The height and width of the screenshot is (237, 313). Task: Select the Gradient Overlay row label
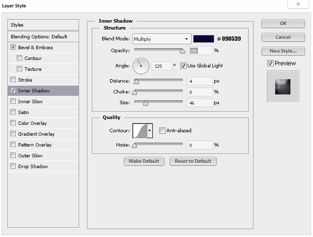tap(36, 134)
